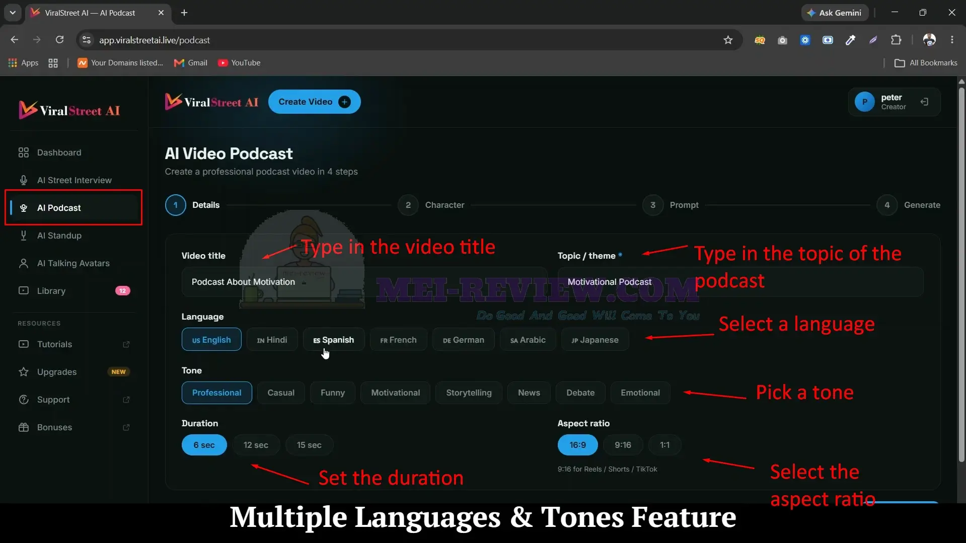Click the logout icon next to peter
Screen dimensions: 966x543
(x=924, y=102)
